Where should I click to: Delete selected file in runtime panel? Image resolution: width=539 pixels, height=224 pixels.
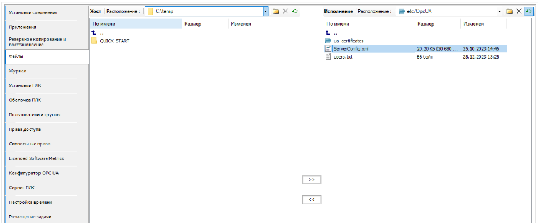(519, 11)
